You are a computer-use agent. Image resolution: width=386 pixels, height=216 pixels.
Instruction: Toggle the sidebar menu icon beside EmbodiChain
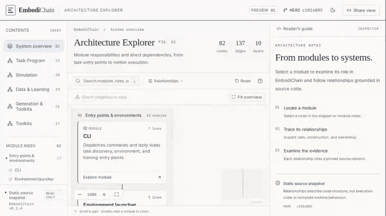point(11,10)
